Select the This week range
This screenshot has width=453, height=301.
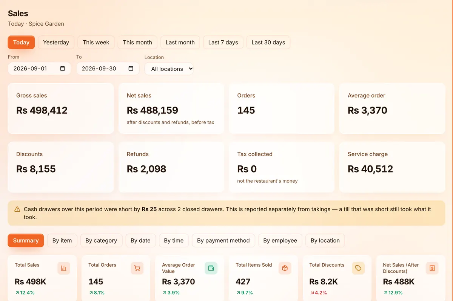pyautogui.click(x=96, y=42)
